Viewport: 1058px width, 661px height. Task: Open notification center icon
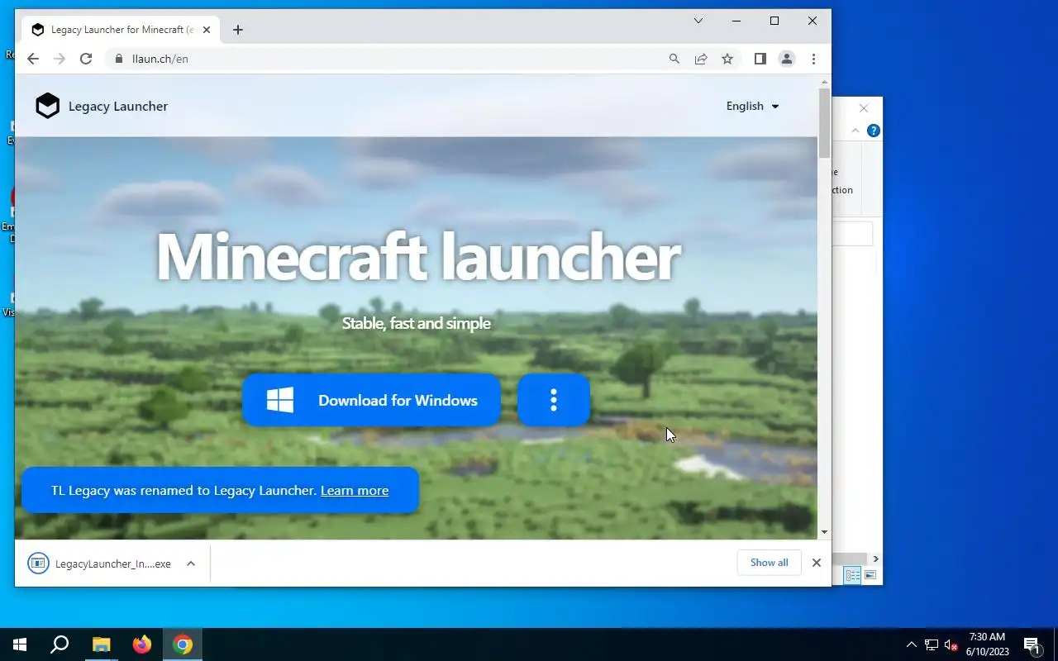pos(1032,644)
